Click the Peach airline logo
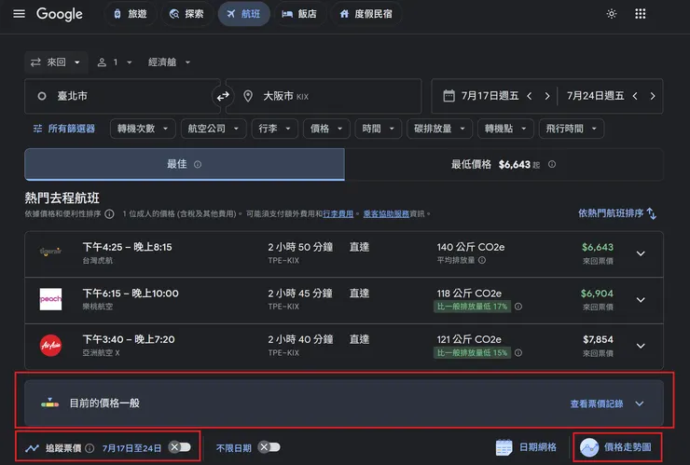This screenshot has width=690, height=465. click(x=50, y=299)
